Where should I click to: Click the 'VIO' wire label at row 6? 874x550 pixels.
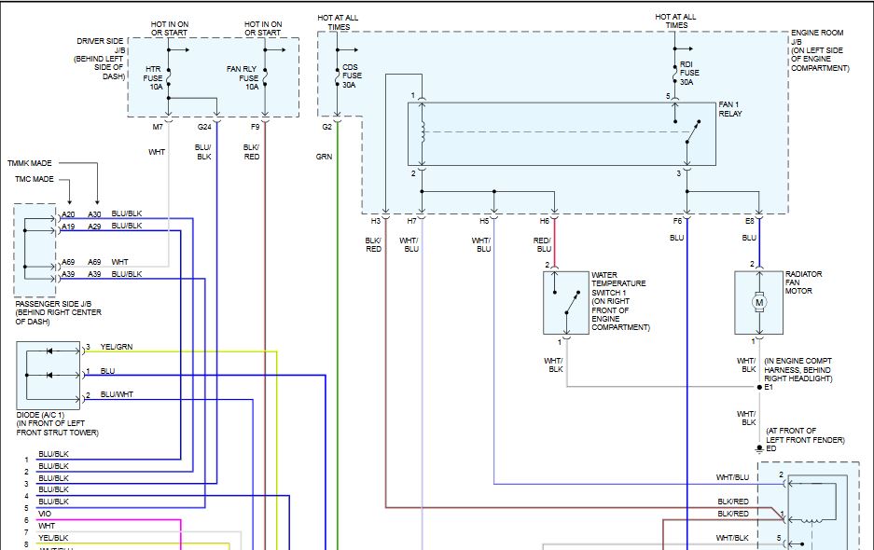tap(45, 514)
